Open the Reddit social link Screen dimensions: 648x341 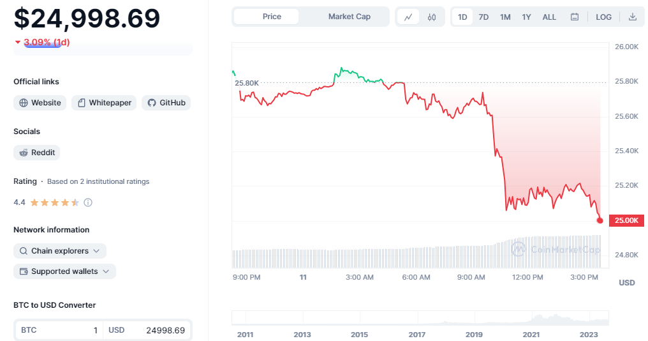click(x=37, y=153)
